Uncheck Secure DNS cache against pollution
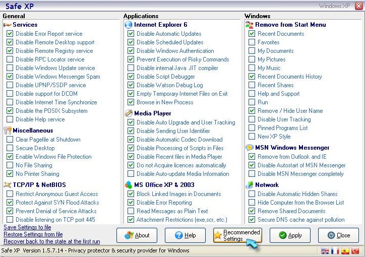The image size is (365, 257). pos(252,219)
